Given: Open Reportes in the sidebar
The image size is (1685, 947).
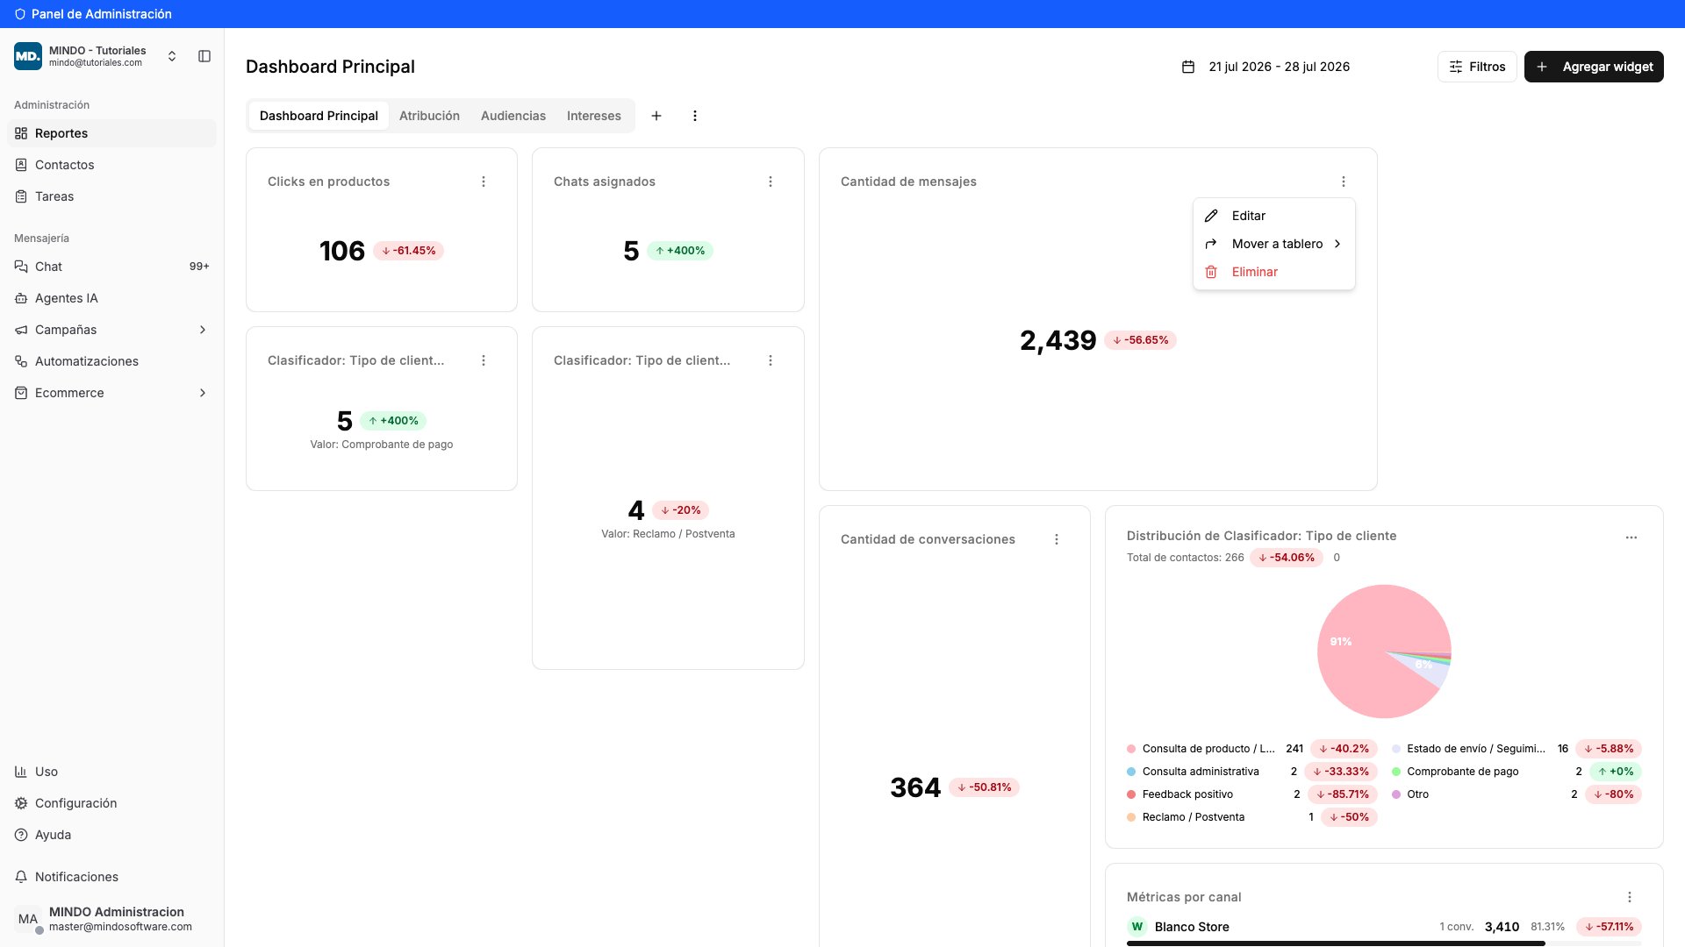Looking at the screenshot, I should [x=111, y=133].
